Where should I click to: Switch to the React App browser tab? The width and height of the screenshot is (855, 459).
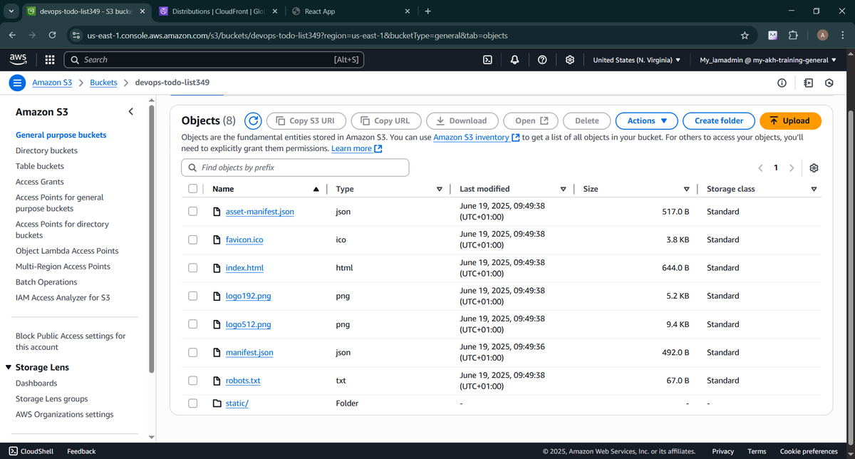point(351,11)
